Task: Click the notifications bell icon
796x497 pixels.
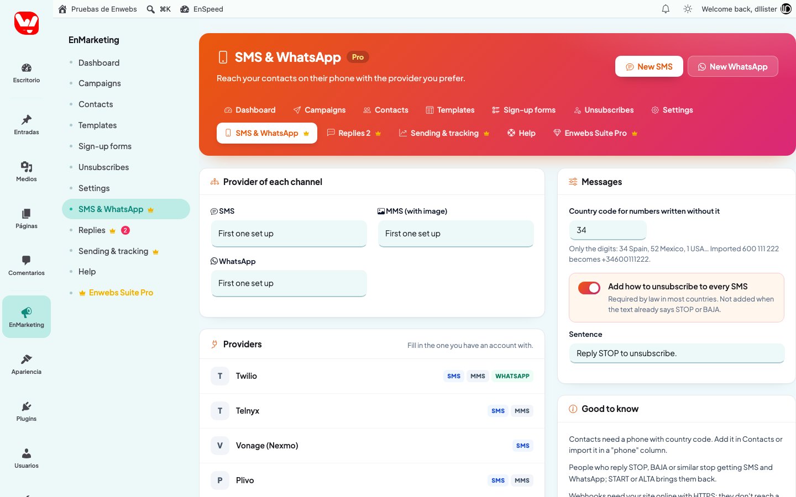Action: point(666,9)
